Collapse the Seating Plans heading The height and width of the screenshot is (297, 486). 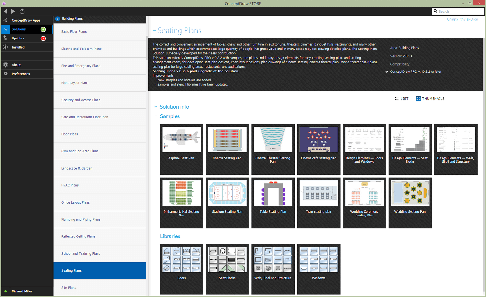click(x=155, y=31)
